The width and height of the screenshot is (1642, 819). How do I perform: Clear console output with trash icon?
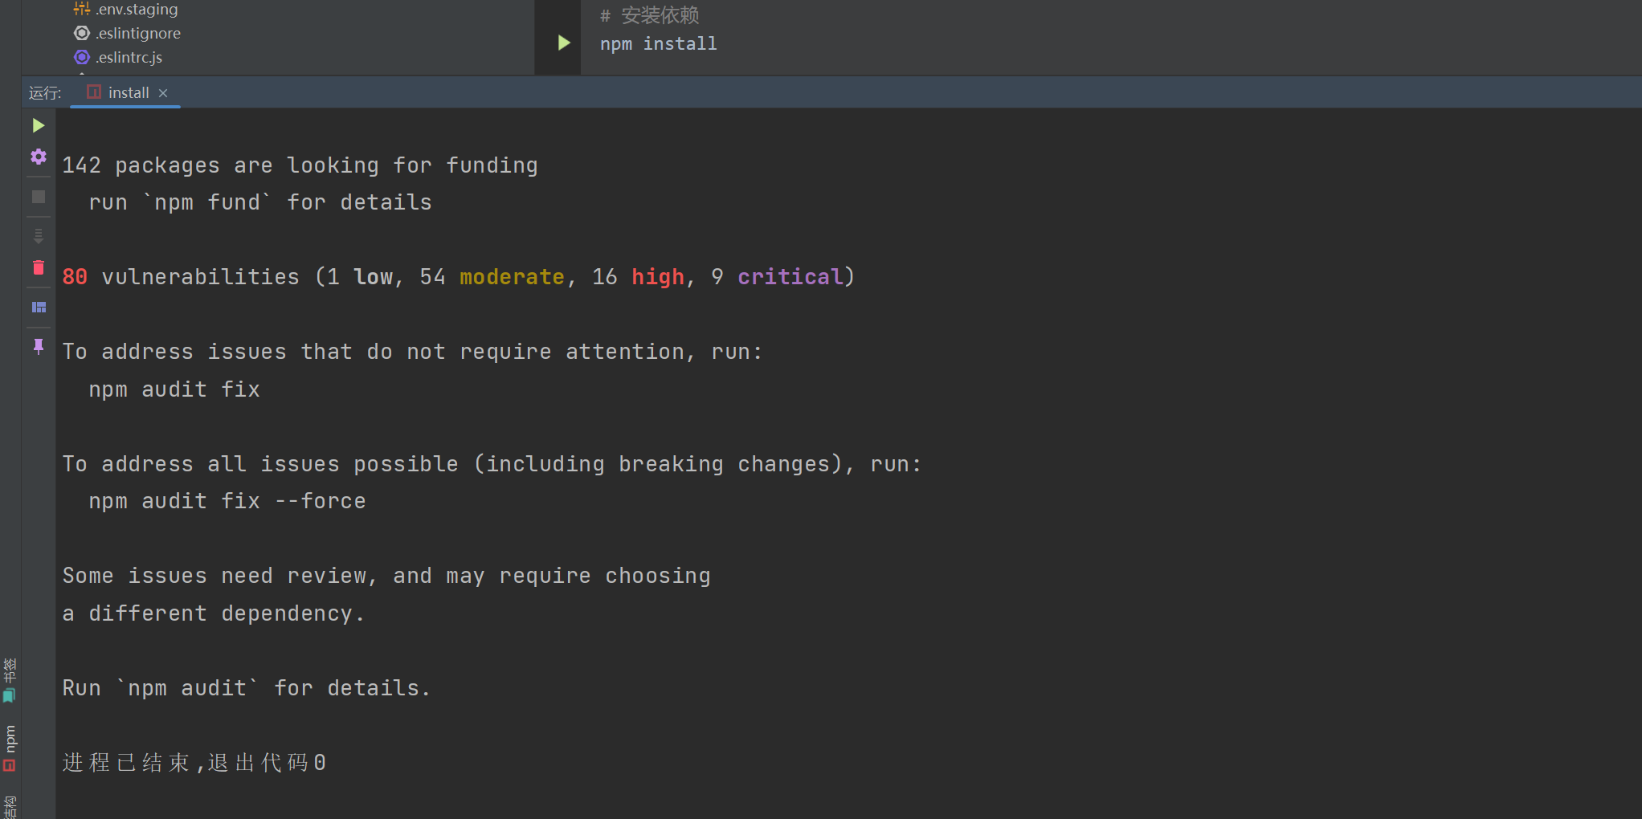[x=38, y=267]
